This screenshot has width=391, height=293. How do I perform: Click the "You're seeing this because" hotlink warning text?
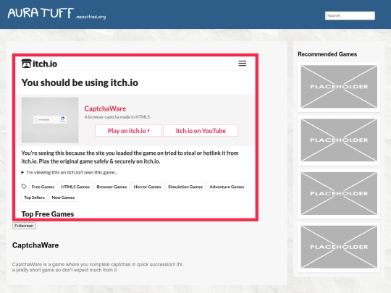[130, 157]
